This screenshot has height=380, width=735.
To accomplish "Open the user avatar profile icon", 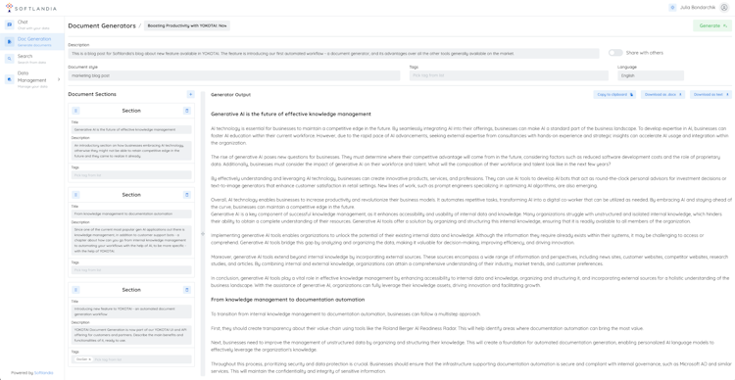I will click(724, 8).
